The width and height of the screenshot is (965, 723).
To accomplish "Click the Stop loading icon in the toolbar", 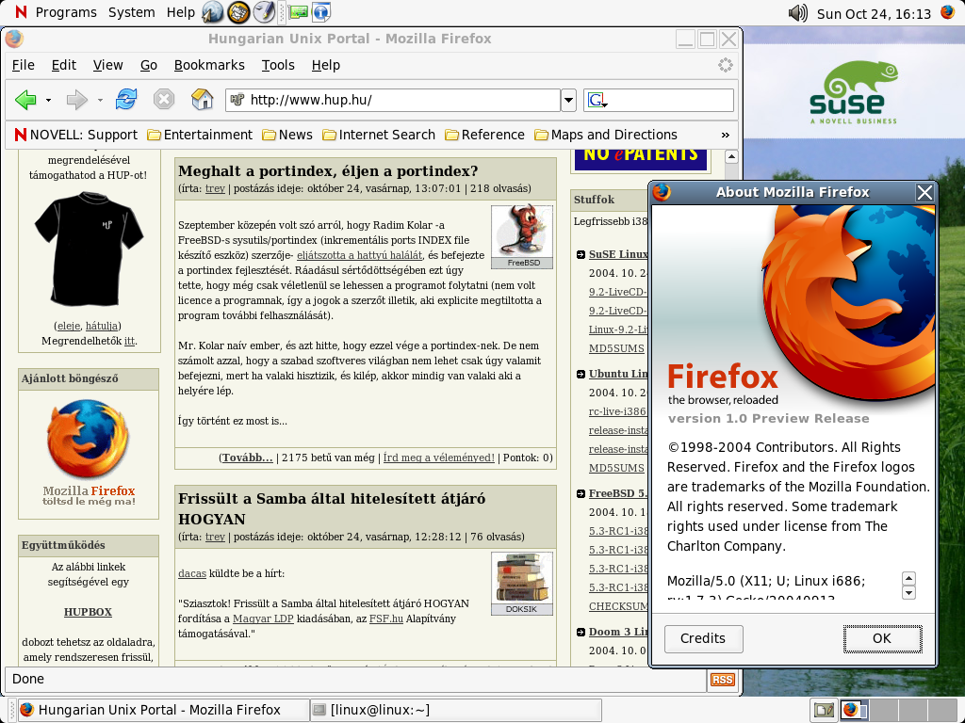I will pos(164,100).
